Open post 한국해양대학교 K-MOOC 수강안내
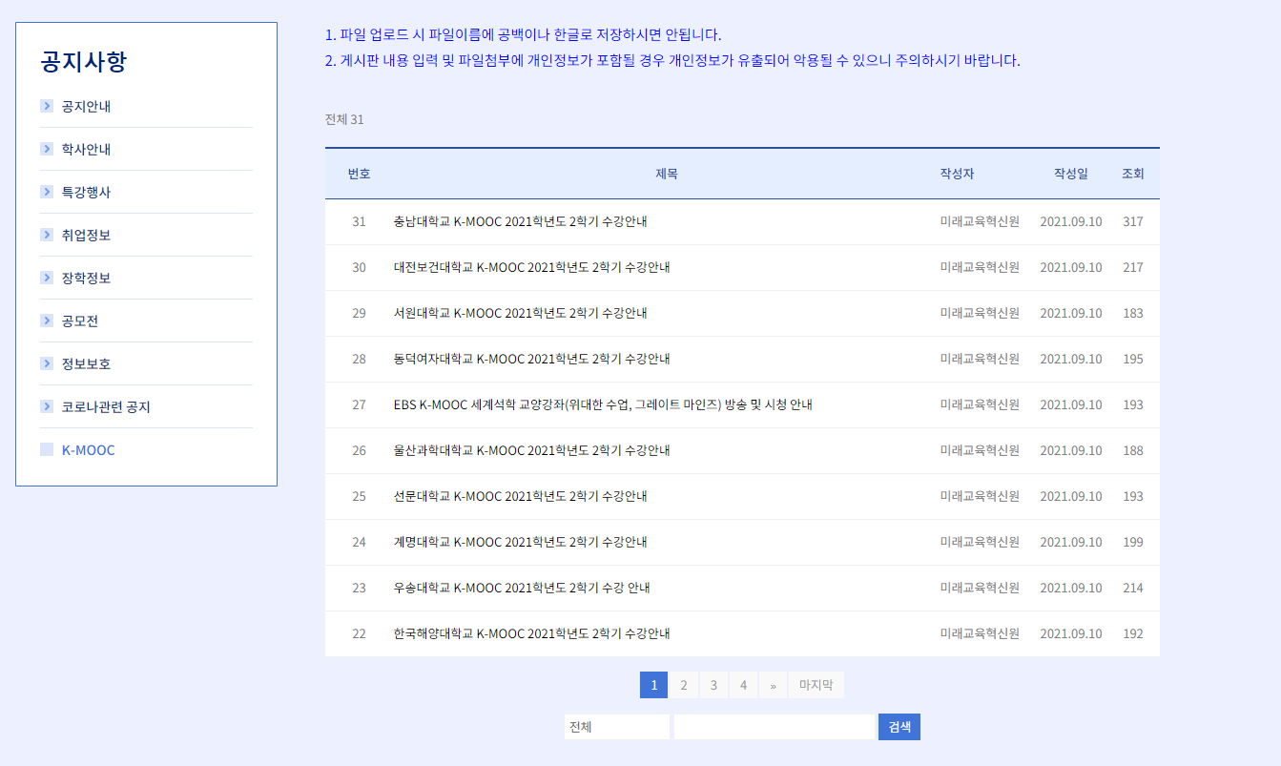Screen dimensions: 1281x766 [x=531, y=633]
